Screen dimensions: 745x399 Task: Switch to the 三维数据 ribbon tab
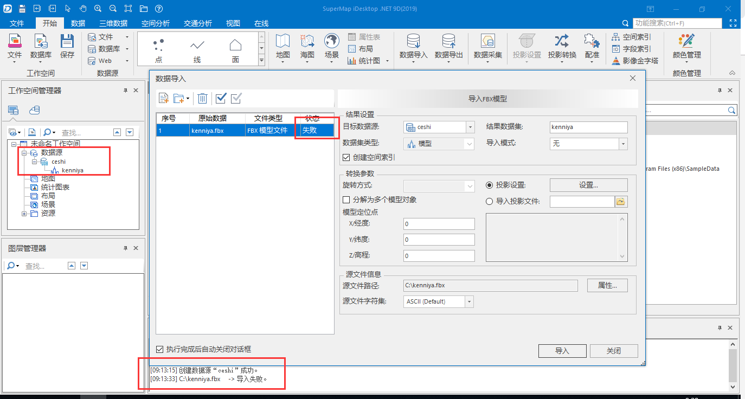coord(113,23)
